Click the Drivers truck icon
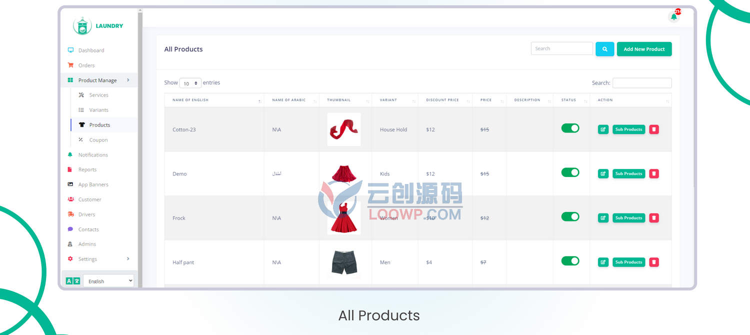Viewport: 750px width, 335px height. (70, 214)
